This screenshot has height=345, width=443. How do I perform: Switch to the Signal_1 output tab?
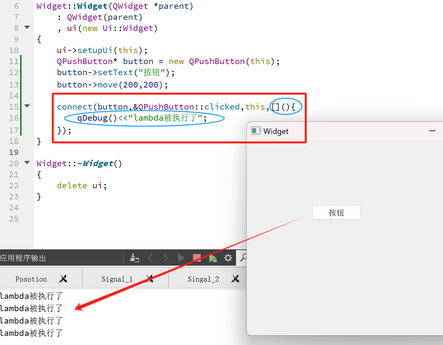tap(117, 279)
